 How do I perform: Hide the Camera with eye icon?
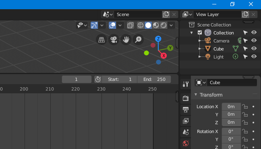tap(254, 40)
